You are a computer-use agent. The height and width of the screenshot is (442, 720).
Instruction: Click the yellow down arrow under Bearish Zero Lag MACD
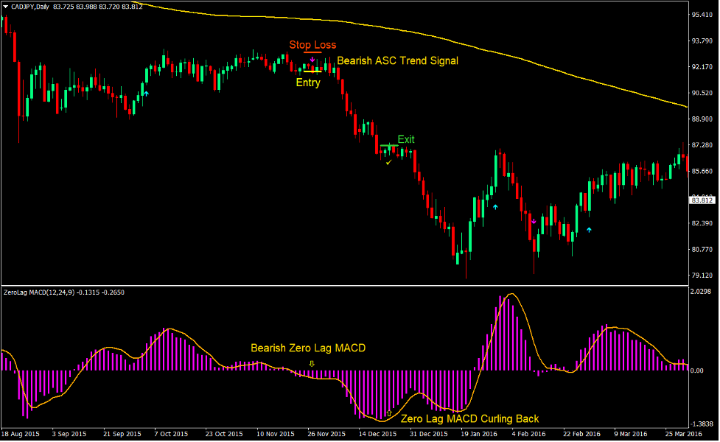tap(312, 363)
